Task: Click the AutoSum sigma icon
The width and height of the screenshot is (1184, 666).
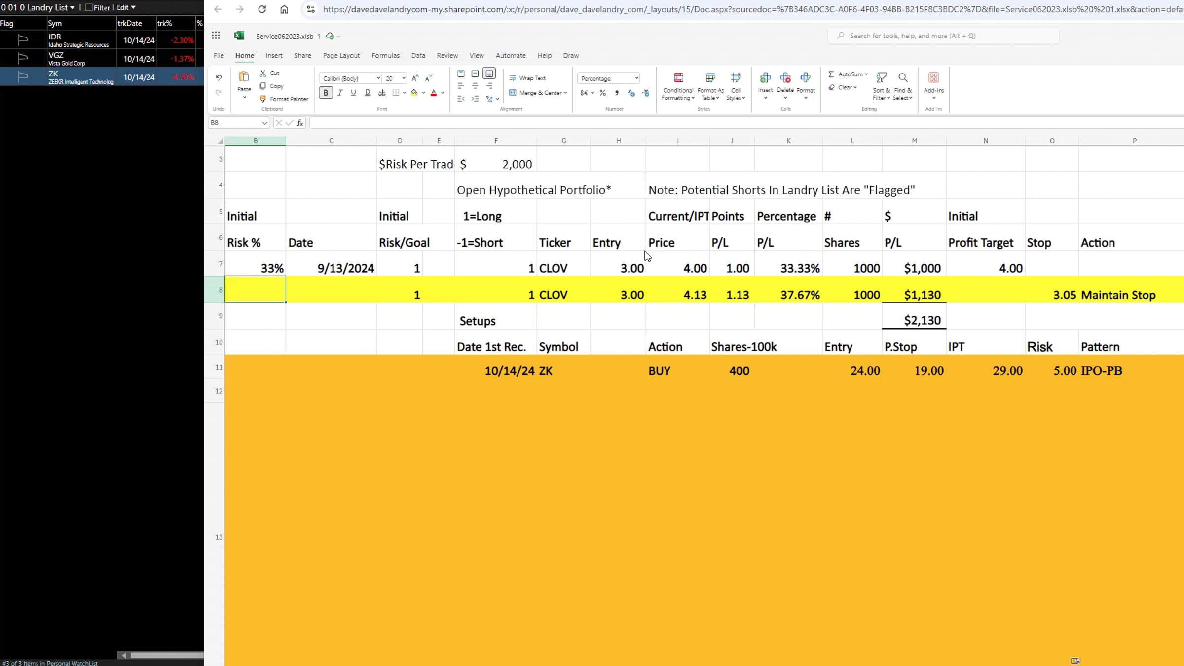Action: pos(831,74)
